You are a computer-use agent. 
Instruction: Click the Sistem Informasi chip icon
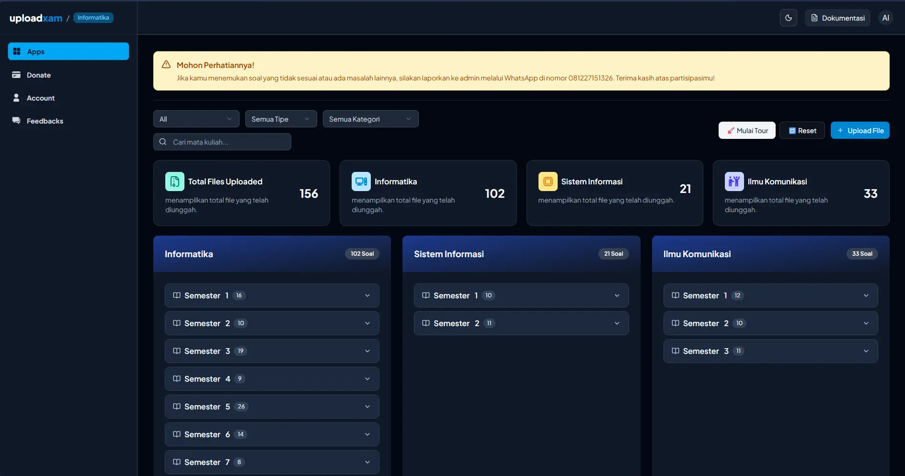coord(548,181)
